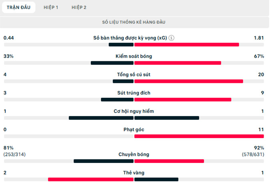The image size is (272, 189).
Task: Click the red Phạt góc bar
Action: click(x=199, y=137)
